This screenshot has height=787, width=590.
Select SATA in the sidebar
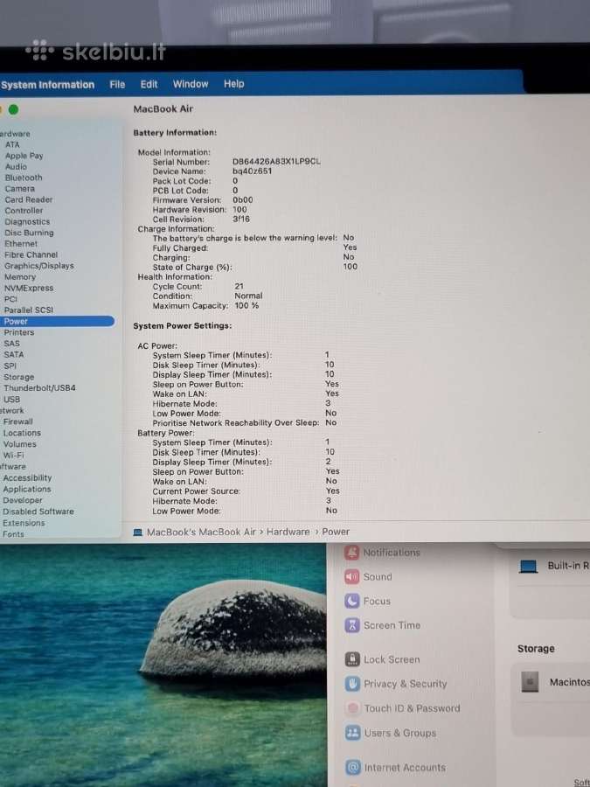(13, 354)
